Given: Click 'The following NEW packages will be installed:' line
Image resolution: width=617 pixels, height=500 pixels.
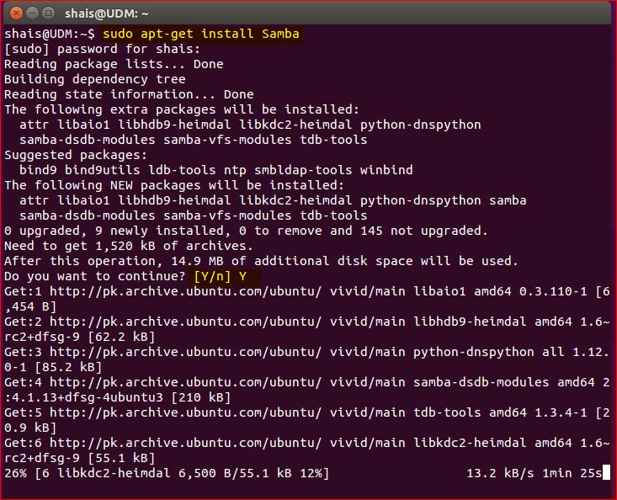Looking at the screenshot, I should [x=174, y=185].
